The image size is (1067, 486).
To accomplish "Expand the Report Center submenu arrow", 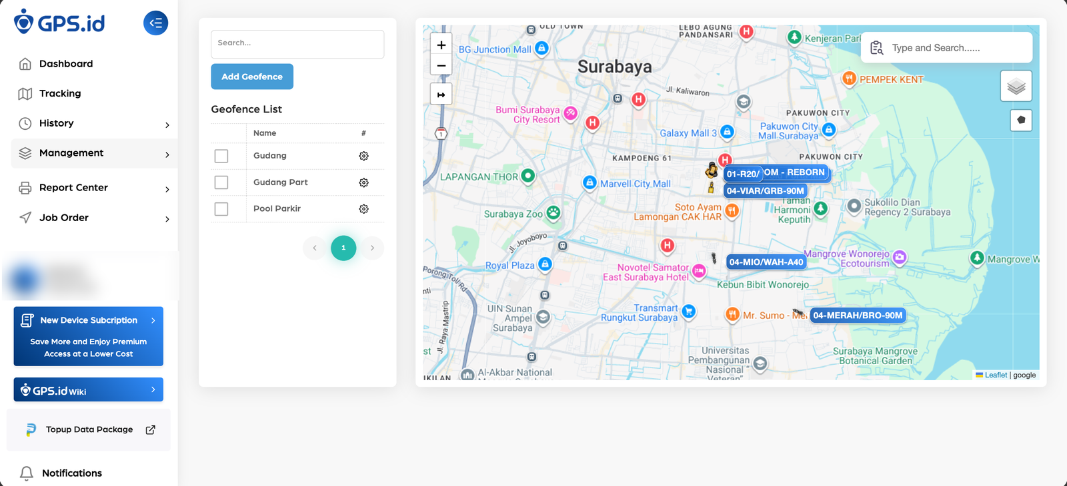I will point(167,189).
